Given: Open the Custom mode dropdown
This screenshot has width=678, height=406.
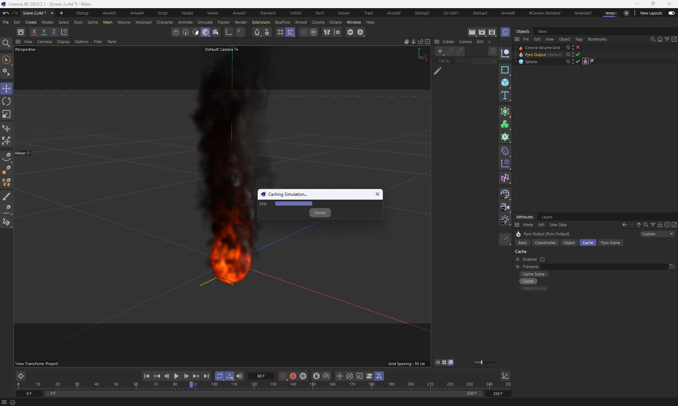Looking at the screenshot, I should 657,234.
